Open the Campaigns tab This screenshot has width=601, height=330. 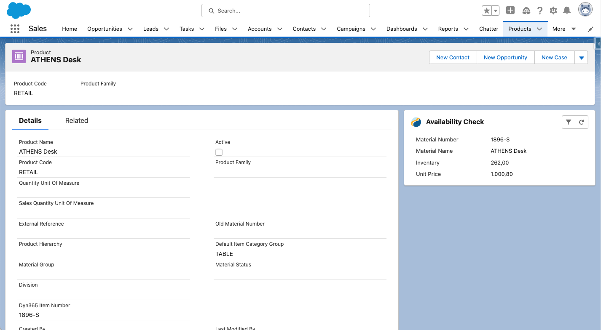click(351, 29)
